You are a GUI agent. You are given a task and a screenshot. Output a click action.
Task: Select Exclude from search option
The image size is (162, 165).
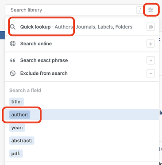point(82,73)
